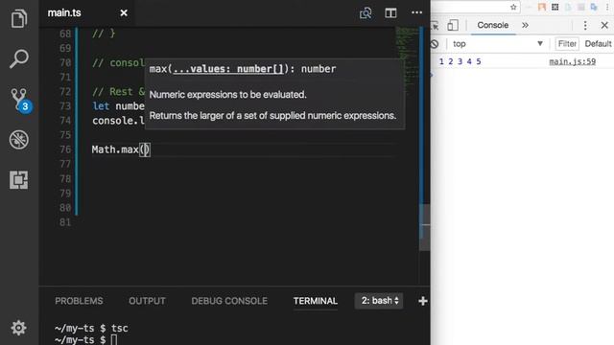The image size is (614, 345).
Task: Open Source Control view with 3 badge
Action: [20, 100]
